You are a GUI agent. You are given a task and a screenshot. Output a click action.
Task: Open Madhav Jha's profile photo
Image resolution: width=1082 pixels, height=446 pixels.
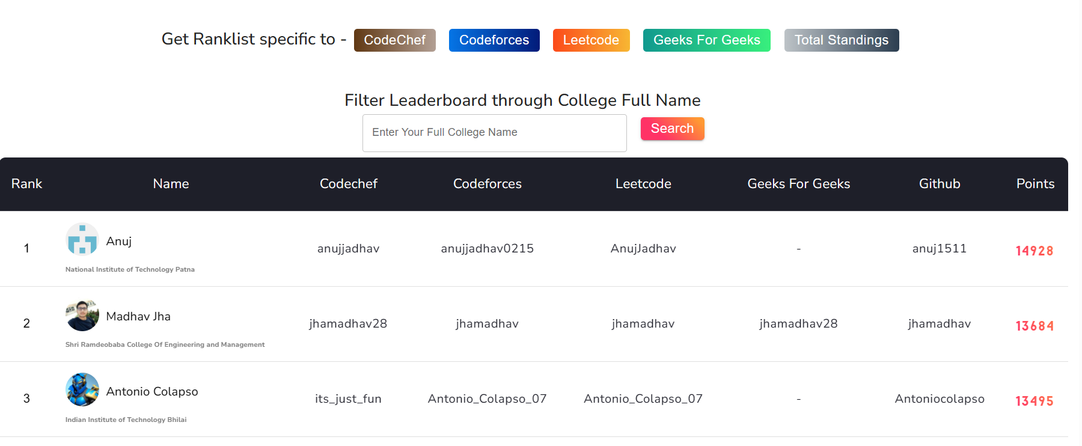82,315
